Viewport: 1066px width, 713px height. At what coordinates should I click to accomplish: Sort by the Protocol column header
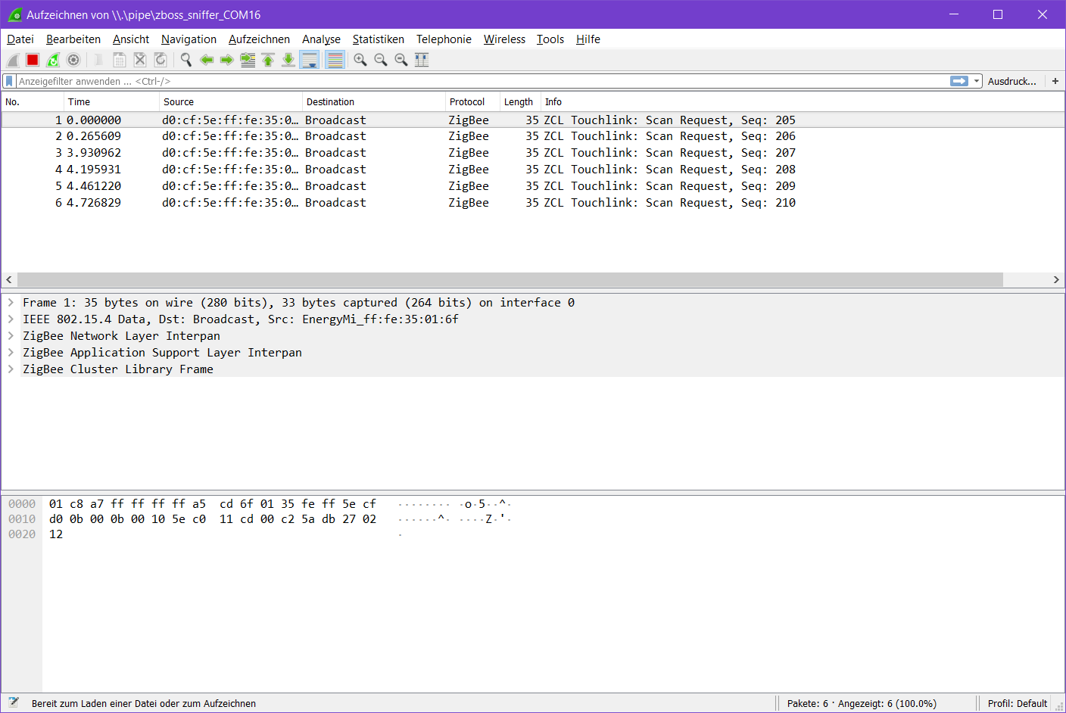click(x=472, y=102)
